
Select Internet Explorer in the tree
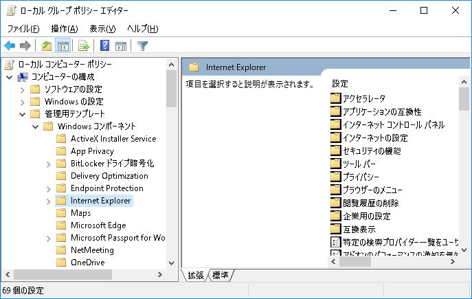pyautogui.click(x=100, y=201)
